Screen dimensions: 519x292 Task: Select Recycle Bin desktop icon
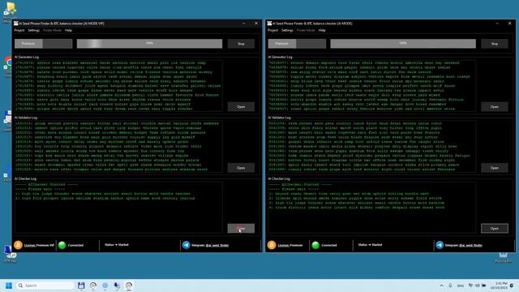503,258
